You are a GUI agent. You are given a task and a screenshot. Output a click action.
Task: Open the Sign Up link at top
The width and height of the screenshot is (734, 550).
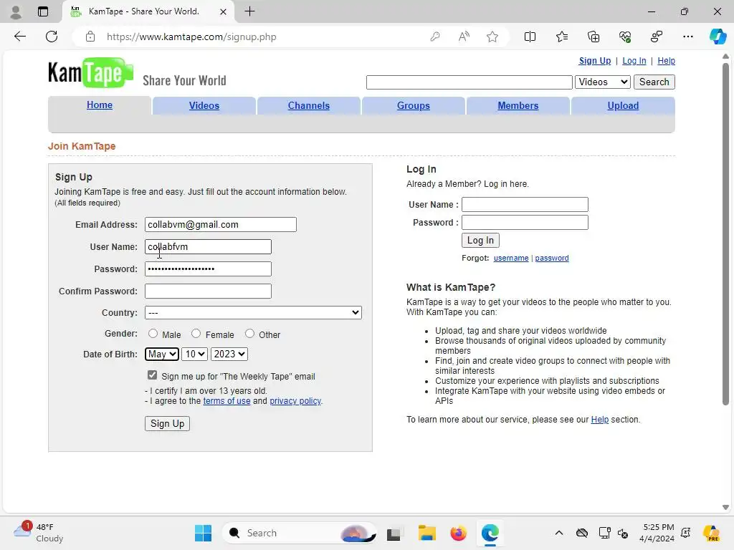[x=594, y=61]
